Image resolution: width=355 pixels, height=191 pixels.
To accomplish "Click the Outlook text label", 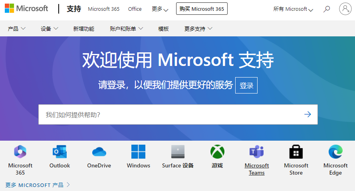I will click(x=59, y=165).
